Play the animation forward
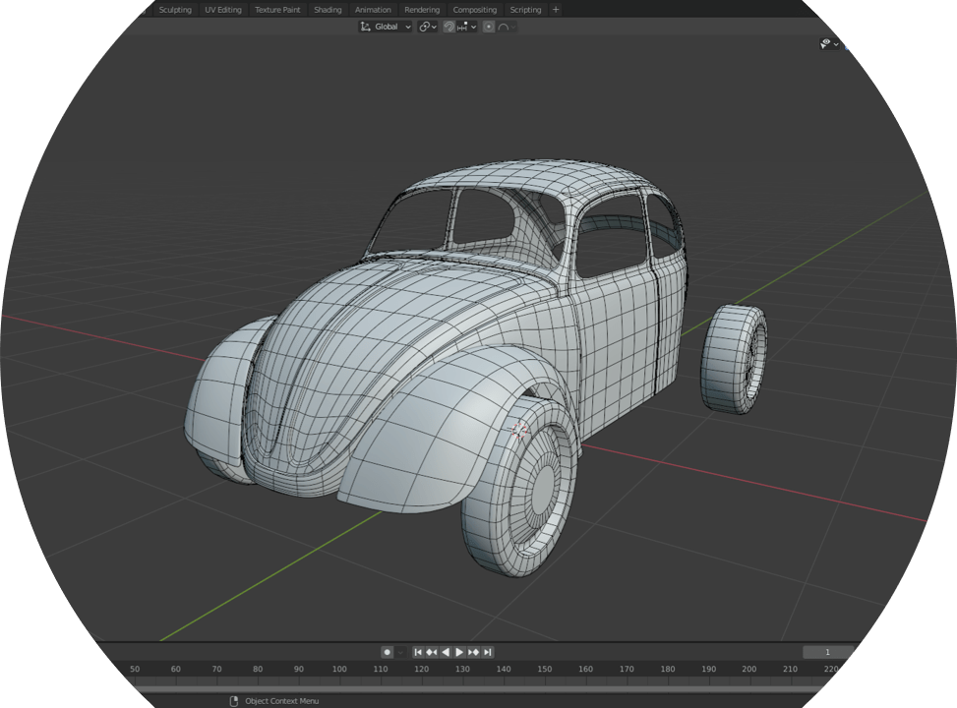 coord(459,653)
